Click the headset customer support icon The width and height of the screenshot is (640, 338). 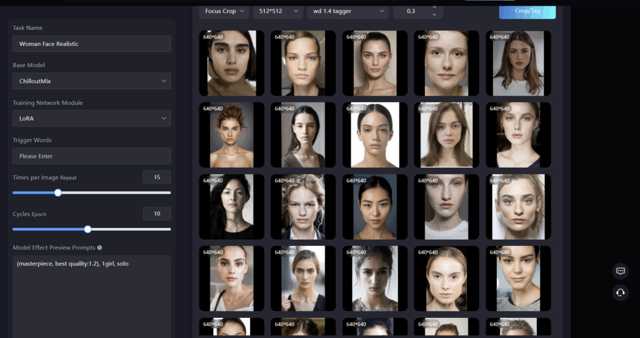coord(620,292)
